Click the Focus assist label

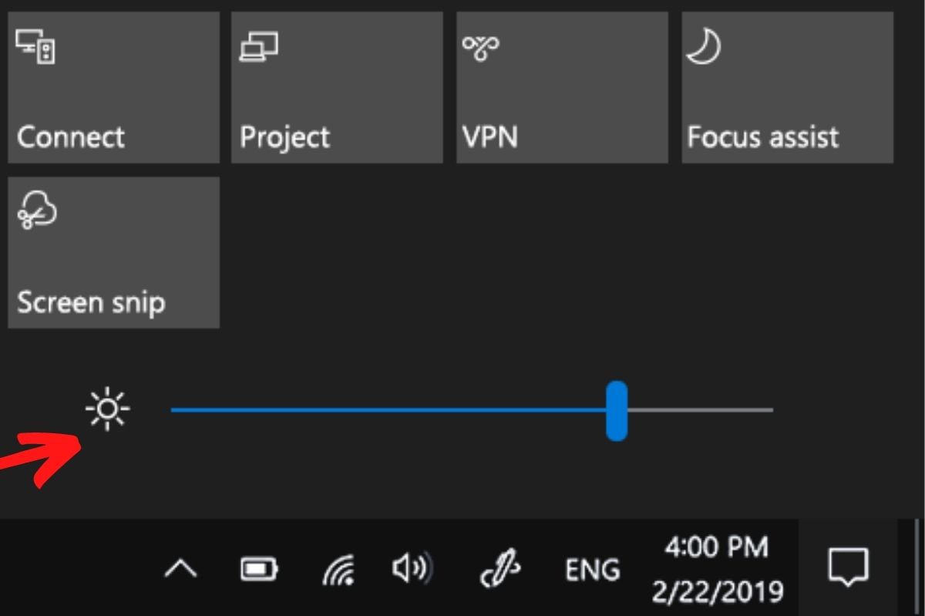tap(764, 137)
